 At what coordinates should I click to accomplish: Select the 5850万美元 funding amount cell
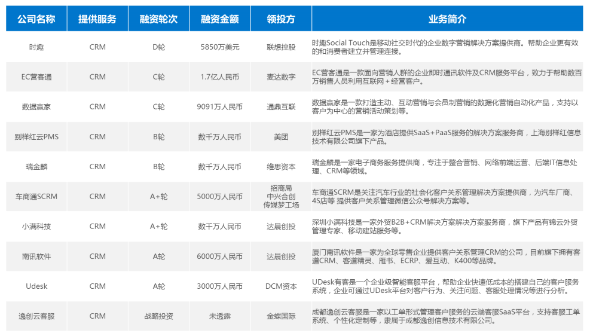coord(219,47)
